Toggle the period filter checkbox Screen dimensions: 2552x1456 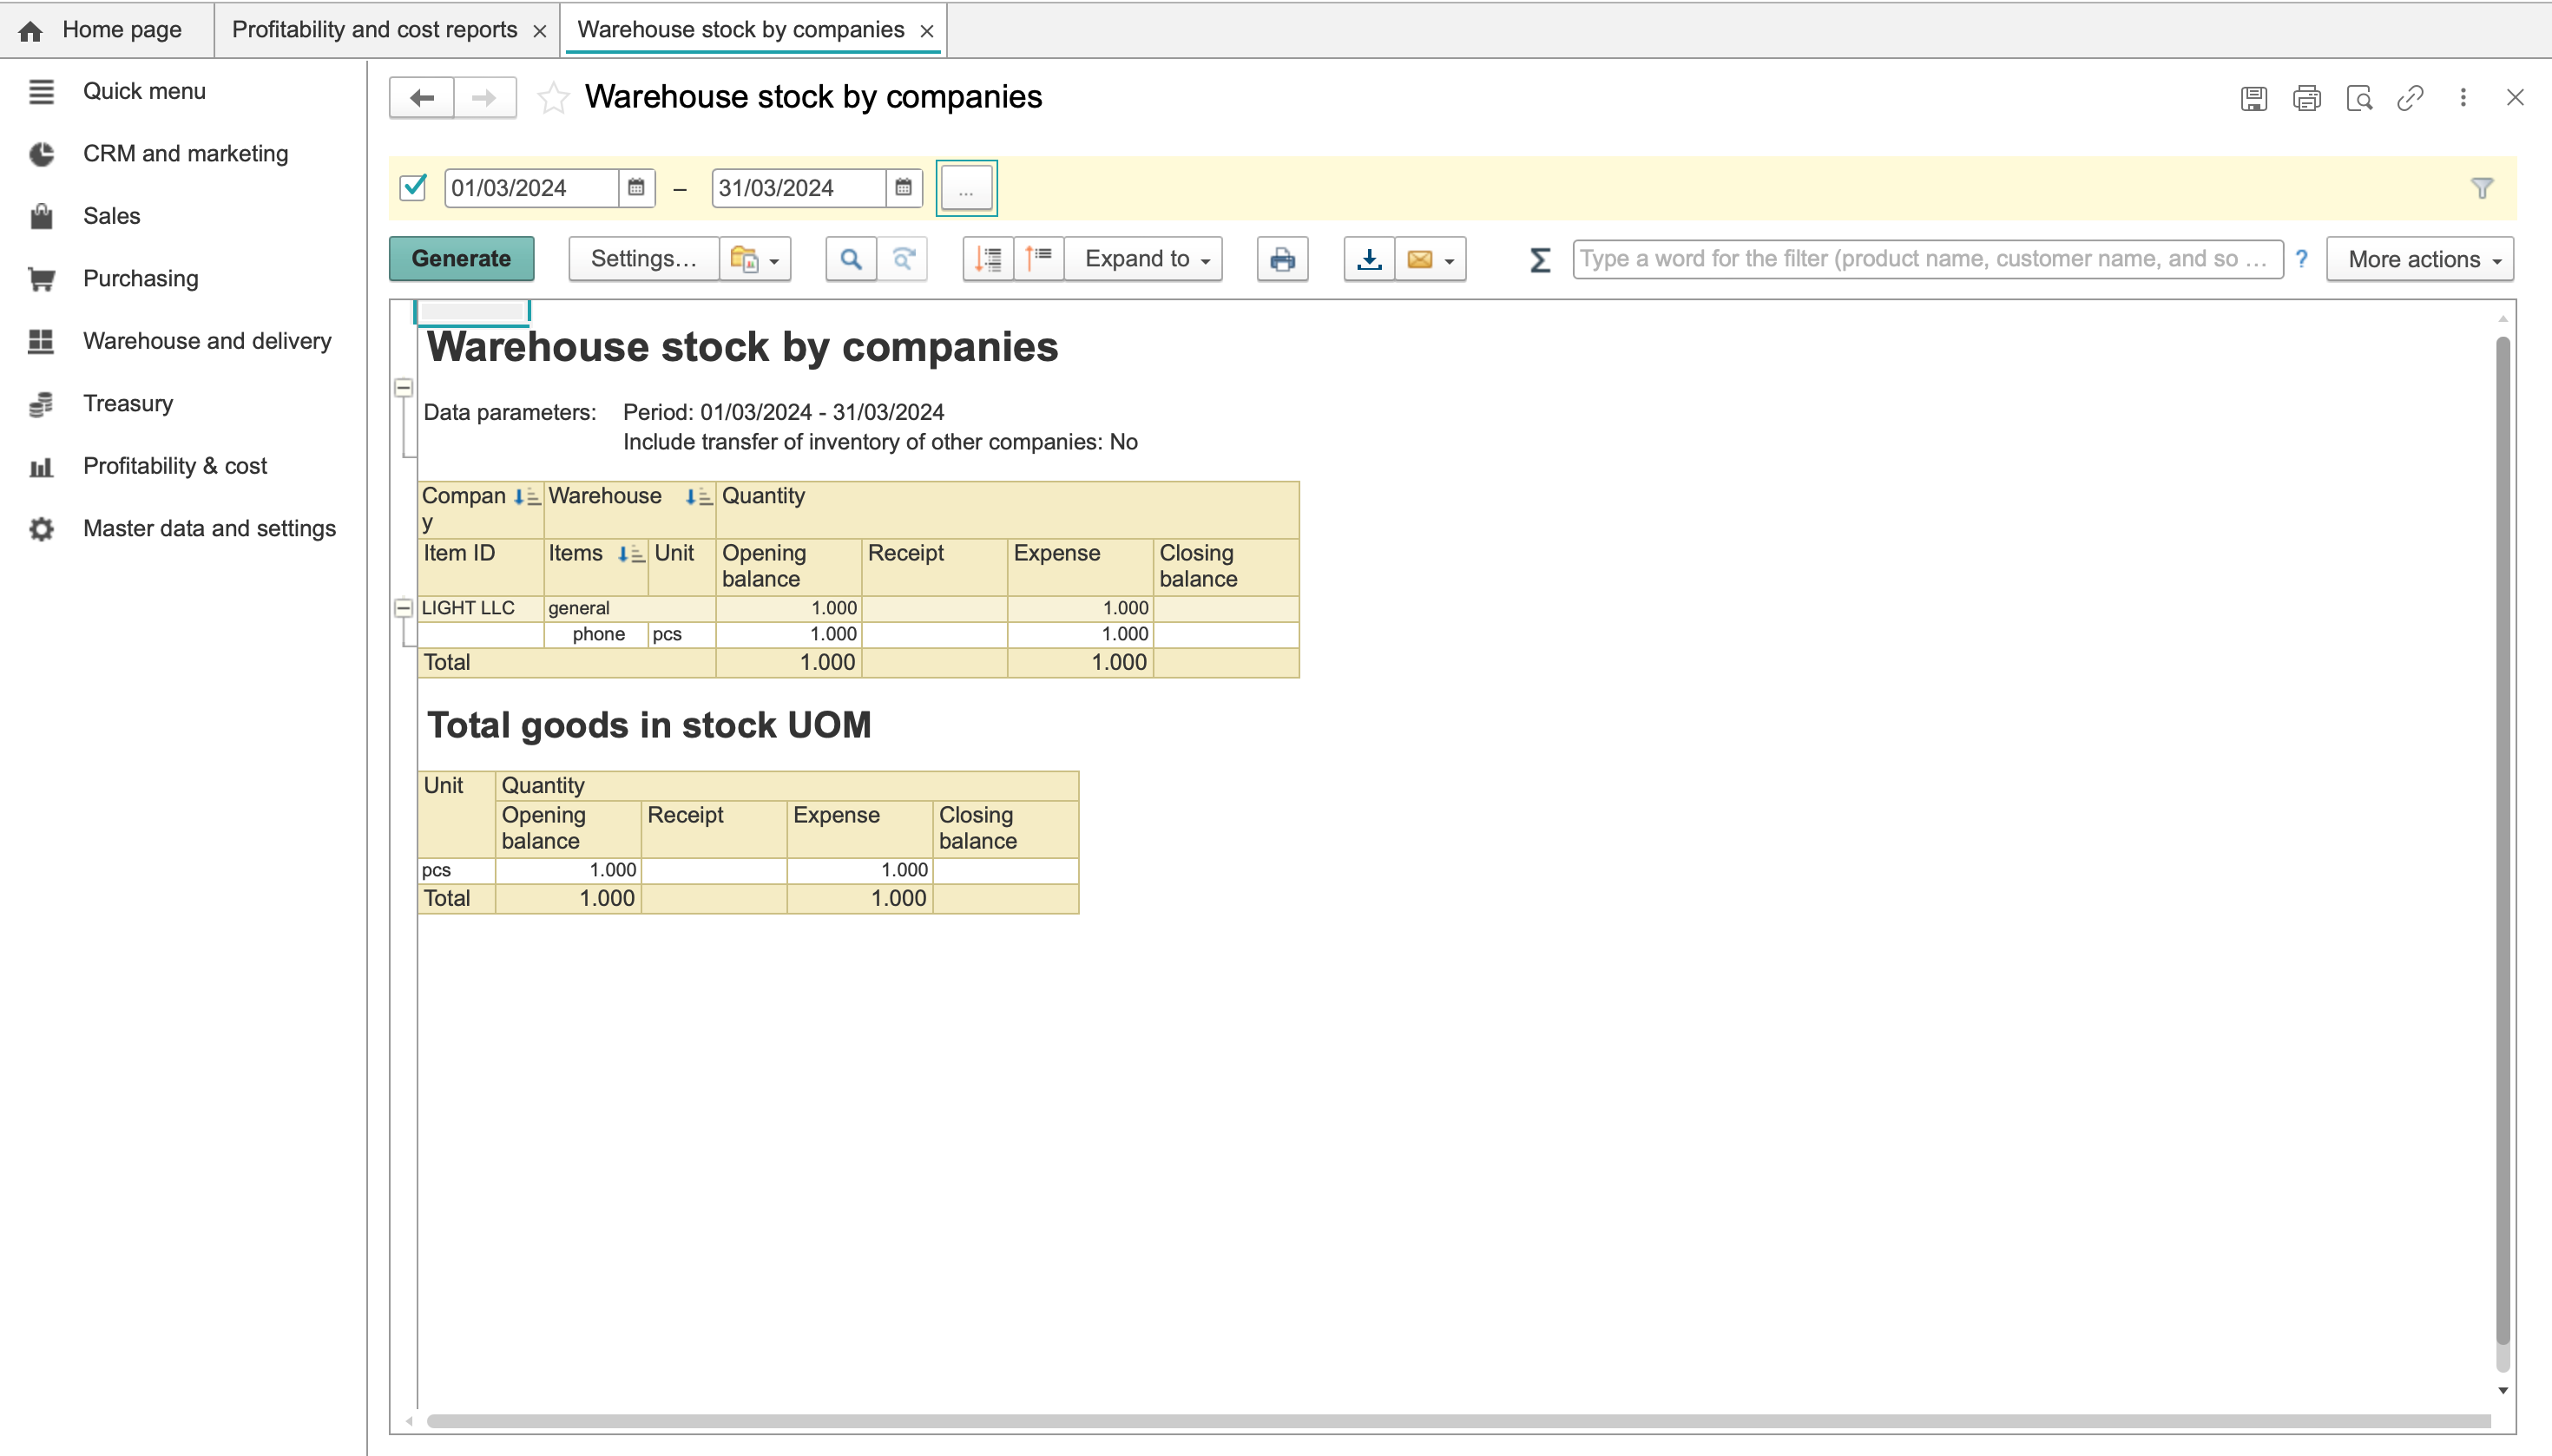coord(413,187)
